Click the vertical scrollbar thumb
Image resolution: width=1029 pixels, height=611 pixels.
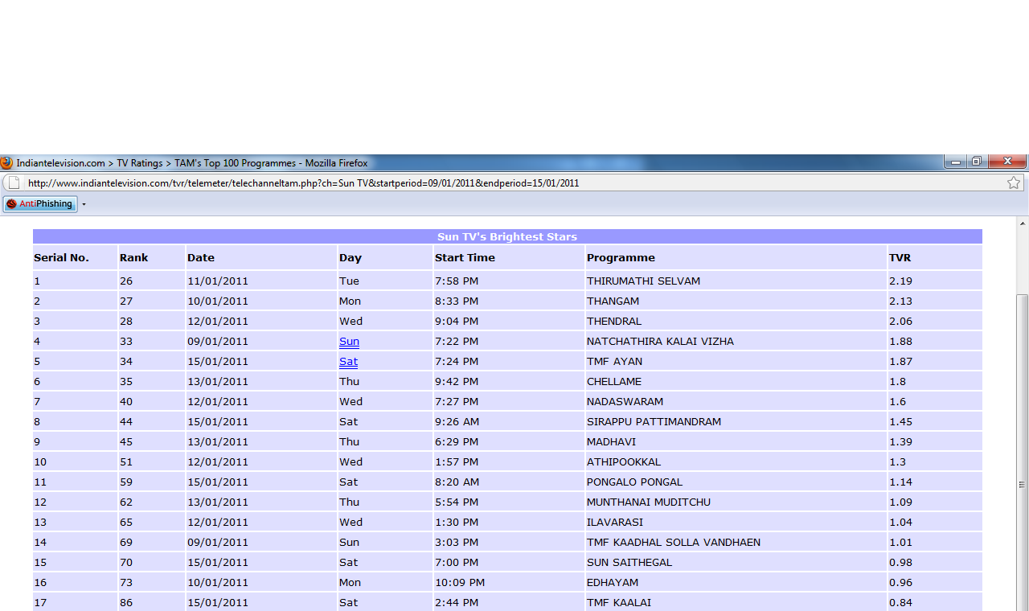click(1023, 452)
